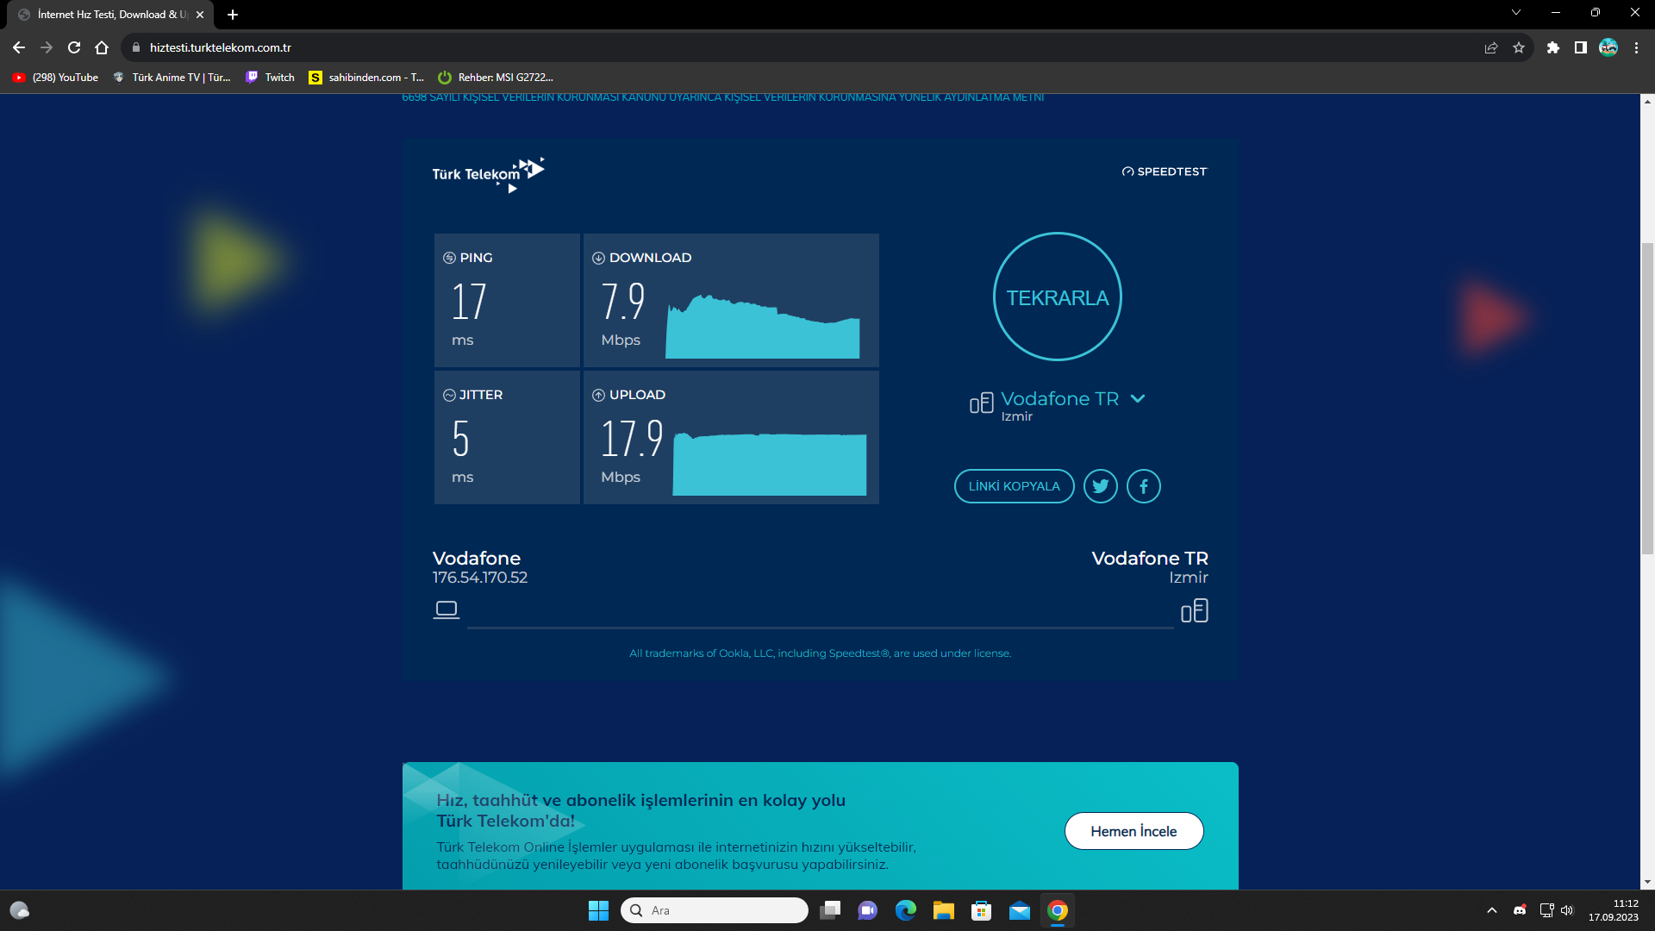The image size is (1655, 931).
Task: Click the Speedtest logo
Action: 1165,172
